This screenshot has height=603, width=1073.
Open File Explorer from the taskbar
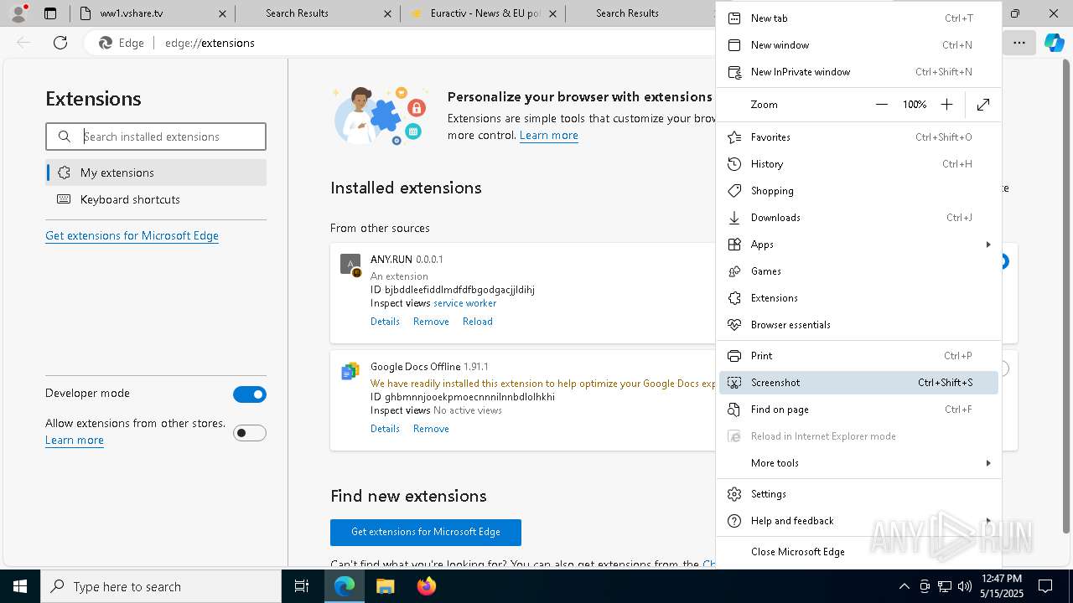click(386, 586)
